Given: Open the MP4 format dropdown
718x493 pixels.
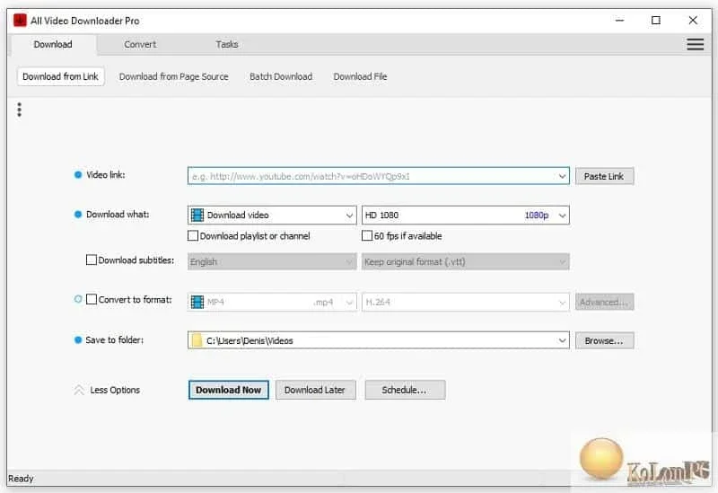Looking at the screenshot, I should 272,302.
